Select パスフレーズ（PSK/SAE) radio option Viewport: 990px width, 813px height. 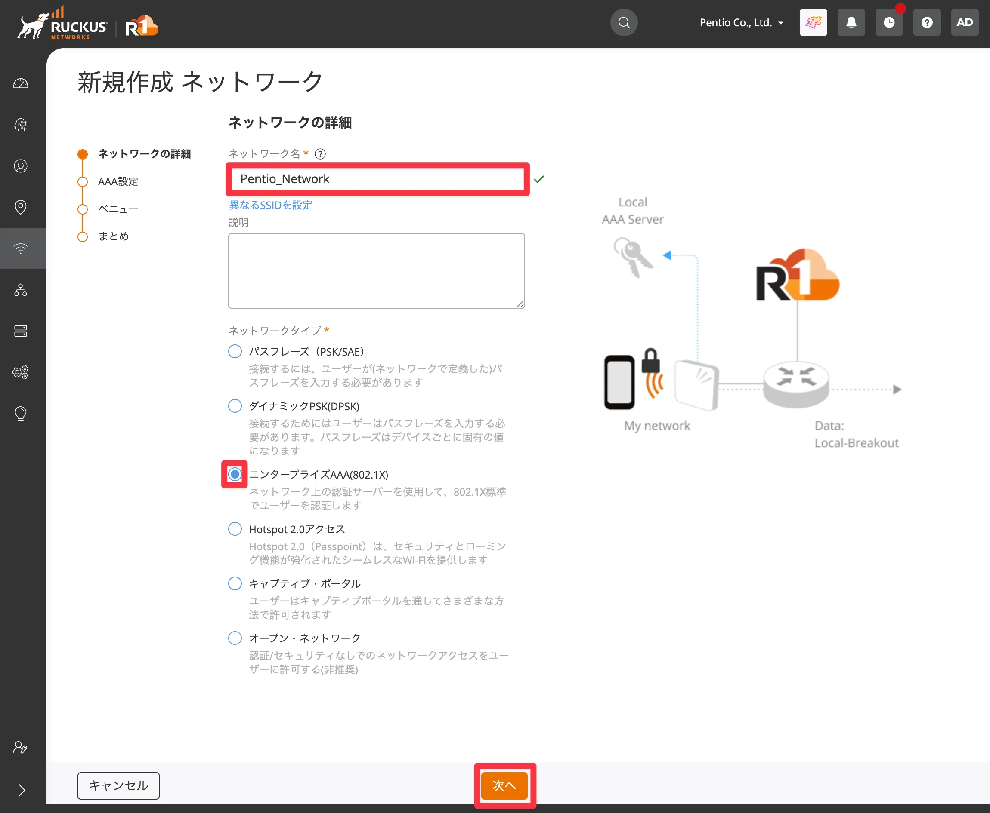(x=235, y=351)
